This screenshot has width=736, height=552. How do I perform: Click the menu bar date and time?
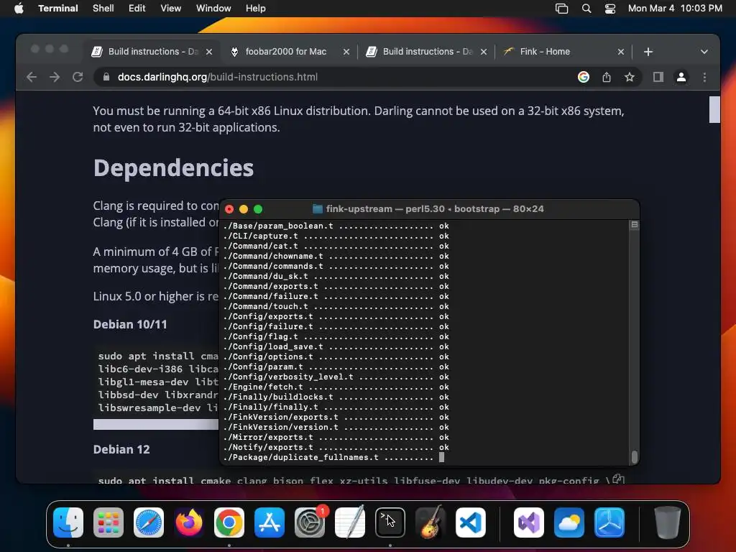coord(675,9)
